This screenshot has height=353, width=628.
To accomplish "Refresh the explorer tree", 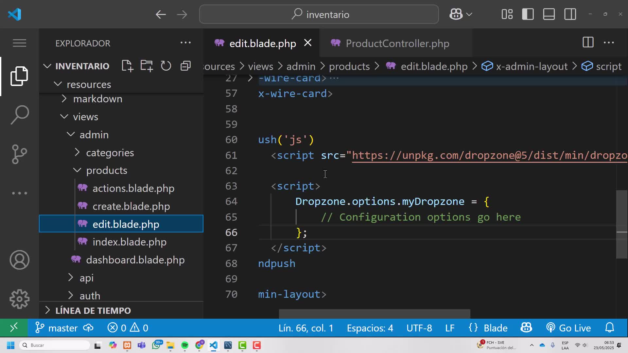I will [x=166, y=66].
